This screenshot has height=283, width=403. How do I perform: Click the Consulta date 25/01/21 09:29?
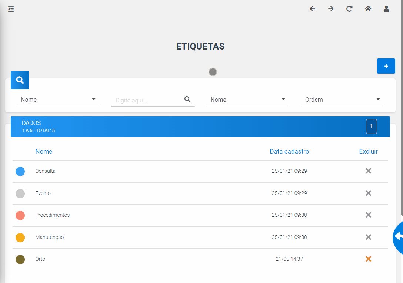(x=289, y=171)
